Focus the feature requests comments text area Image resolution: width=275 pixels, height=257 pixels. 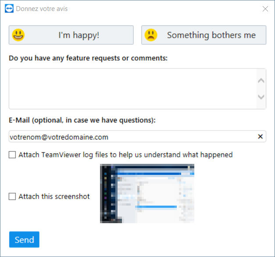pos(133,89)
